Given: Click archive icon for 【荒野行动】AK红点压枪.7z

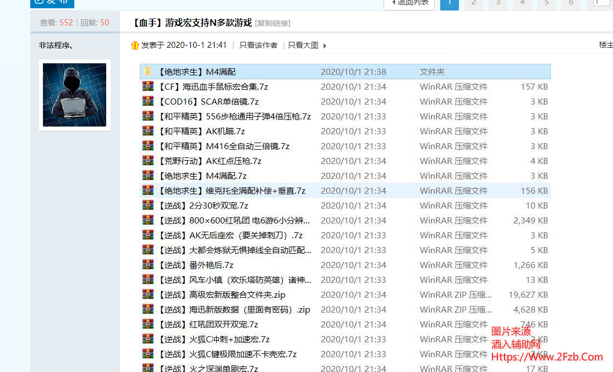Looking at the screenshot, I should [x=148, y=160].
